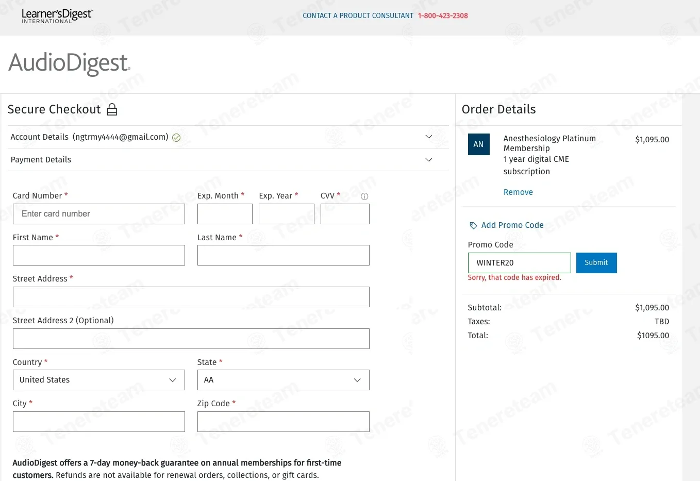Click the '1 year digital CME subscription' text
700x481 pixels.
tap(536, 165)
